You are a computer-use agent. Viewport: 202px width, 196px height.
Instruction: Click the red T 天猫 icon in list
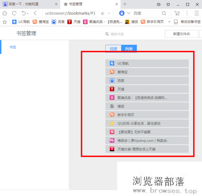point(112,89)
